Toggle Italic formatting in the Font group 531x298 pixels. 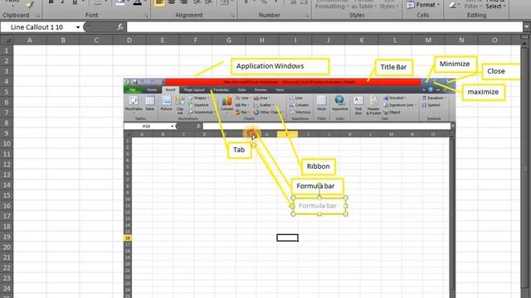point(63,2)
